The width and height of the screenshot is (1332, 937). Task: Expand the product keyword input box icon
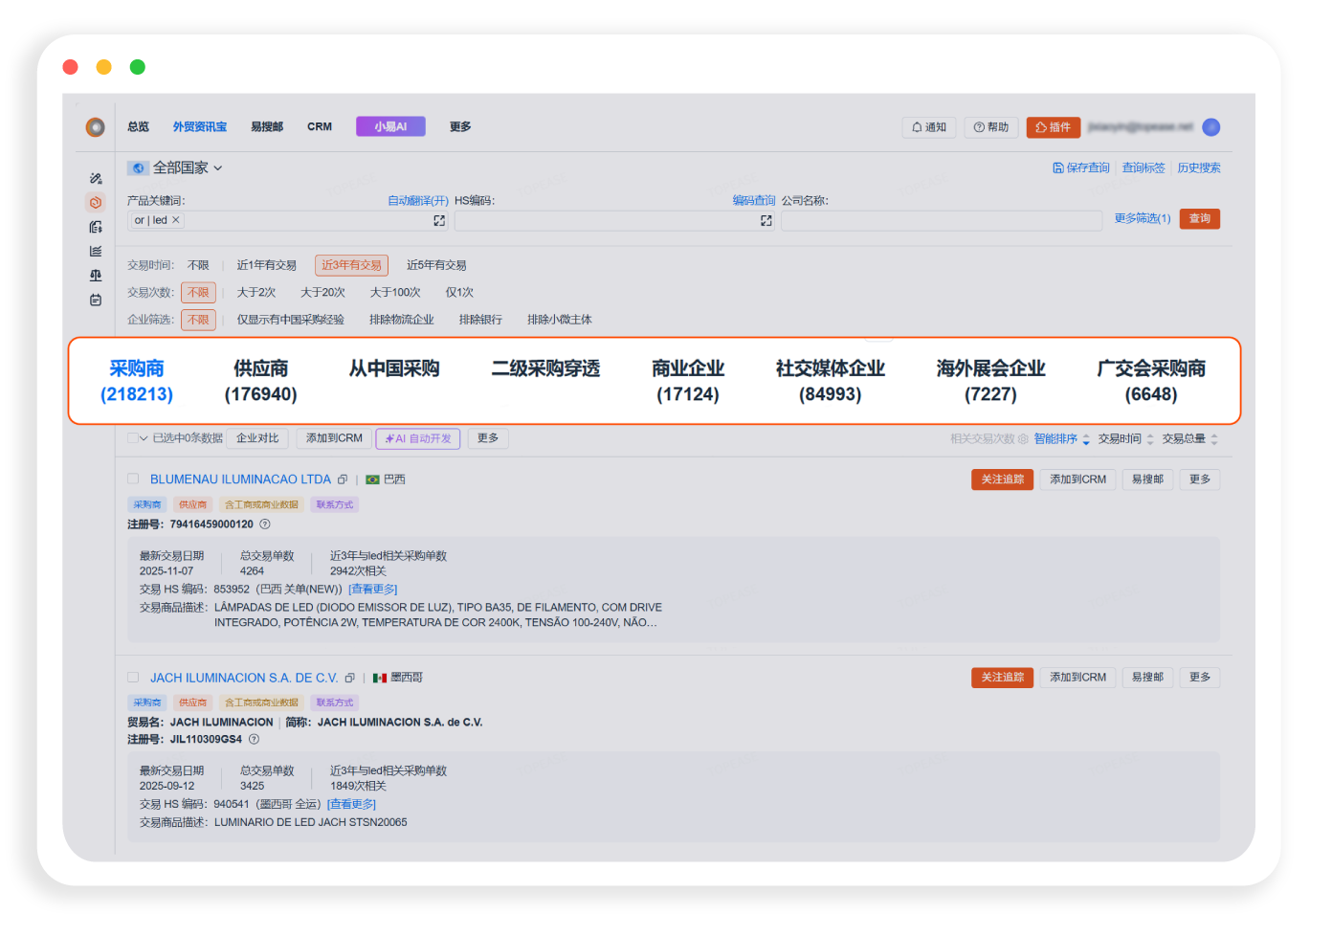coord(439,221)
